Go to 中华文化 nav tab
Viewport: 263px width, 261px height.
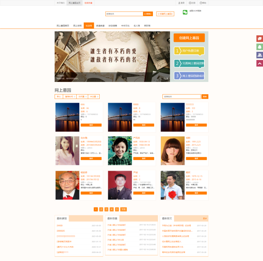(x=125, y=26)
